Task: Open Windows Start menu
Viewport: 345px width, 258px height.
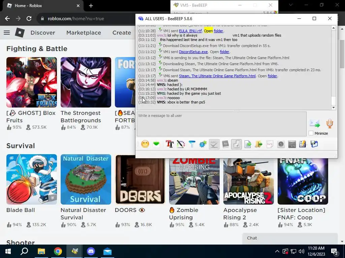Action: 8,251
